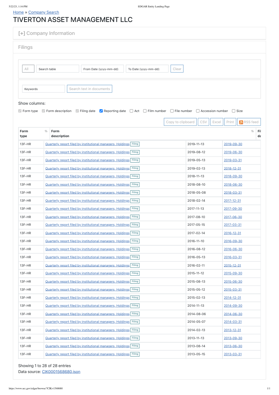Toggle the Form description column checkbox

coord(44,111)
